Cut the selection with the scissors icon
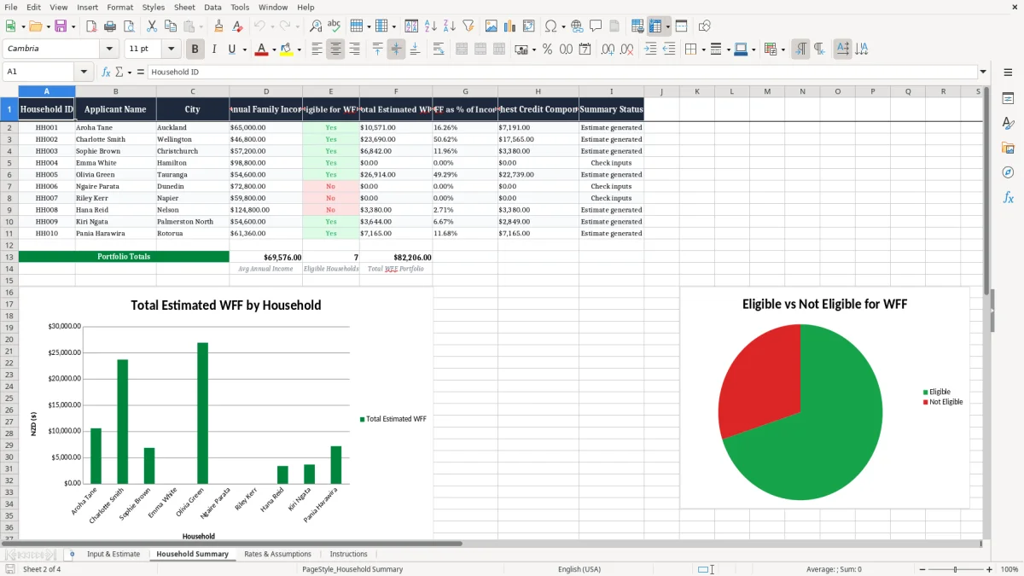 [151, 26]
